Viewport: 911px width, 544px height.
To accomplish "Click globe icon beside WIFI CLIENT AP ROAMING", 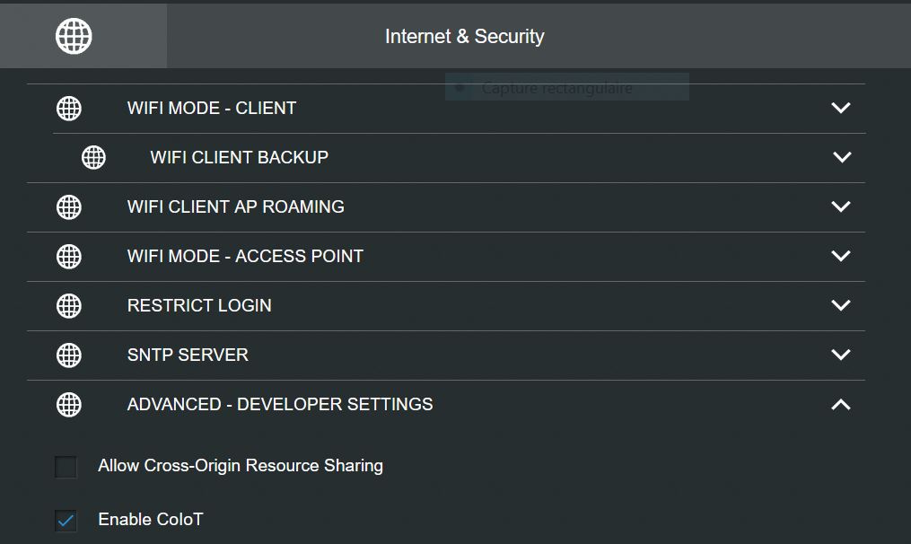I will point(69,206).
